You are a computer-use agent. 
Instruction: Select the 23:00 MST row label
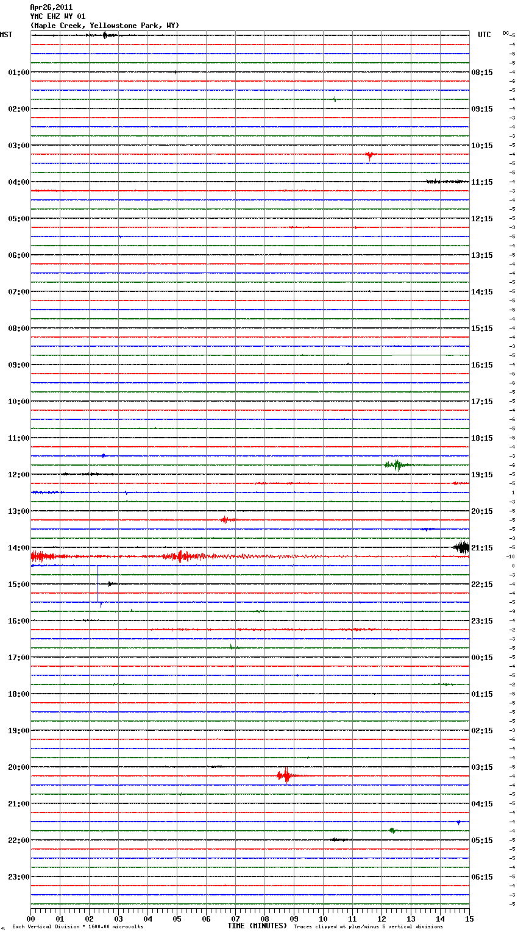pyautogui.click(x=19, y=877)
